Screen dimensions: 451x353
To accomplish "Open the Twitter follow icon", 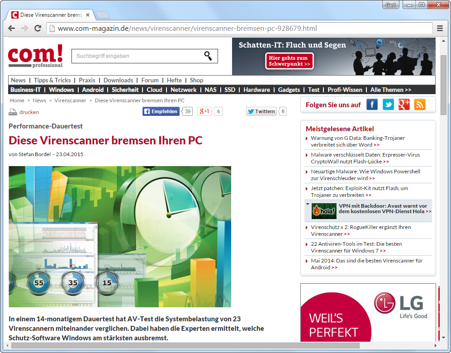I will tap(388, 105).
